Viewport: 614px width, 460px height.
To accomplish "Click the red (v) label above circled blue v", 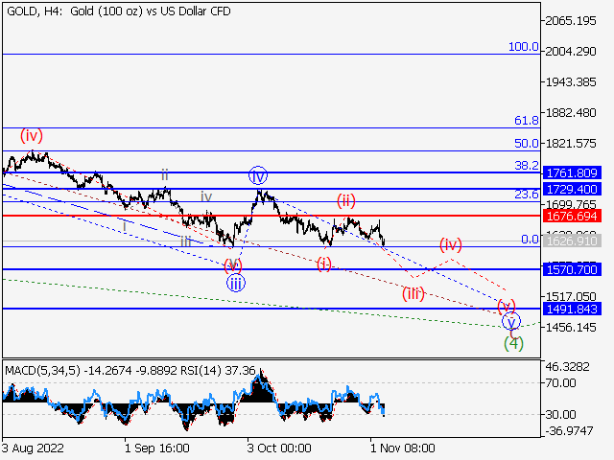I will point(507,306).
